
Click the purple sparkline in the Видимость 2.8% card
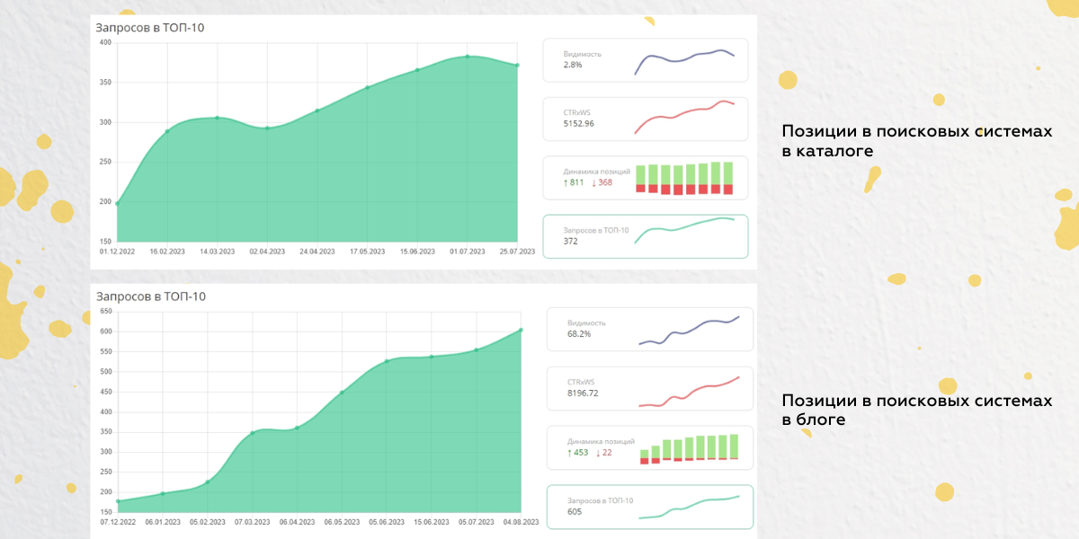click(x=685, y=60)
